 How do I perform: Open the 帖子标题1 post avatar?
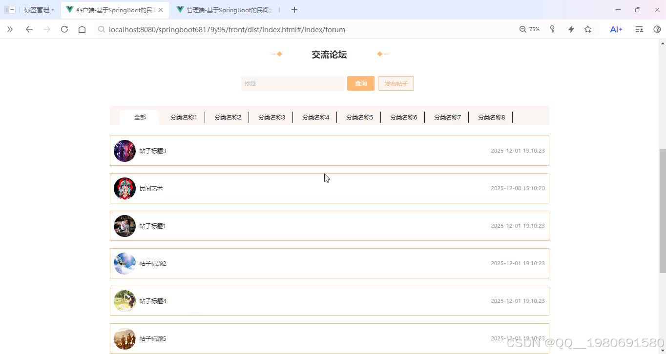pyautogui.click(x=125, y=226)
